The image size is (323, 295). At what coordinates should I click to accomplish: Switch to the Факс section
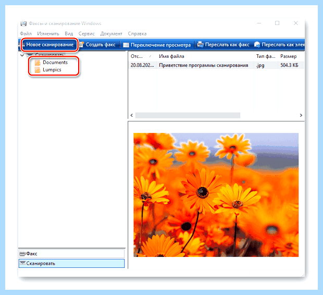point(71,253)
